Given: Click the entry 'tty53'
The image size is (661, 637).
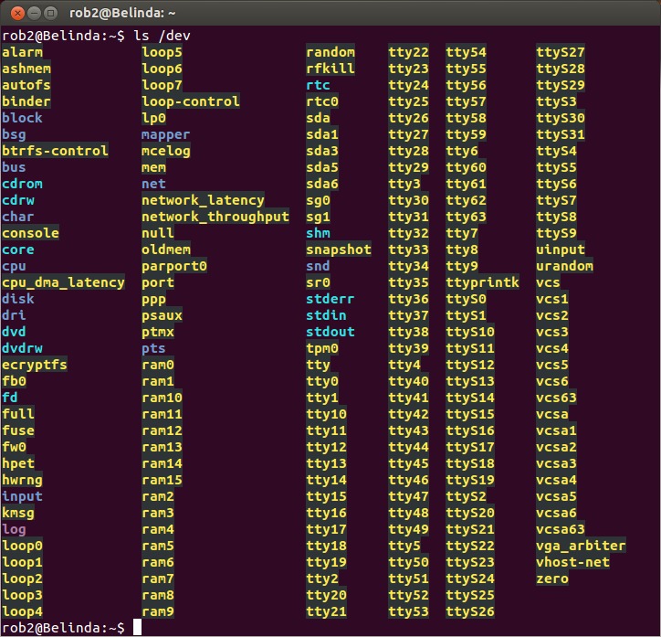Looking at the screenshot, I should point(408,611).
